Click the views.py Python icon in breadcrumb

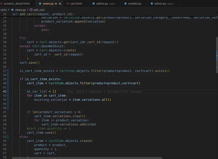[12, 10]
